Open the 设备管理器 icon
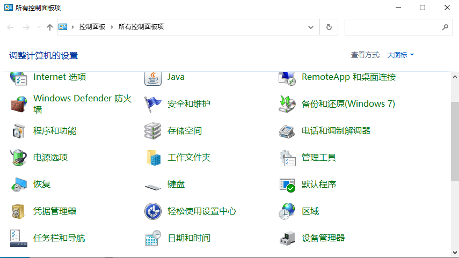This screenshot has width=459, height=258. [x=287, y=238]
